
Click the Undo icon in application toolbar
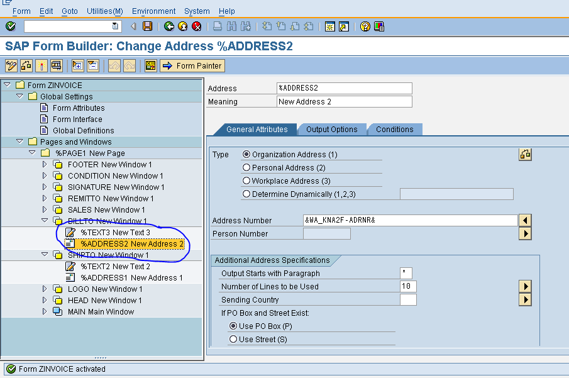[x=113, y=65]
